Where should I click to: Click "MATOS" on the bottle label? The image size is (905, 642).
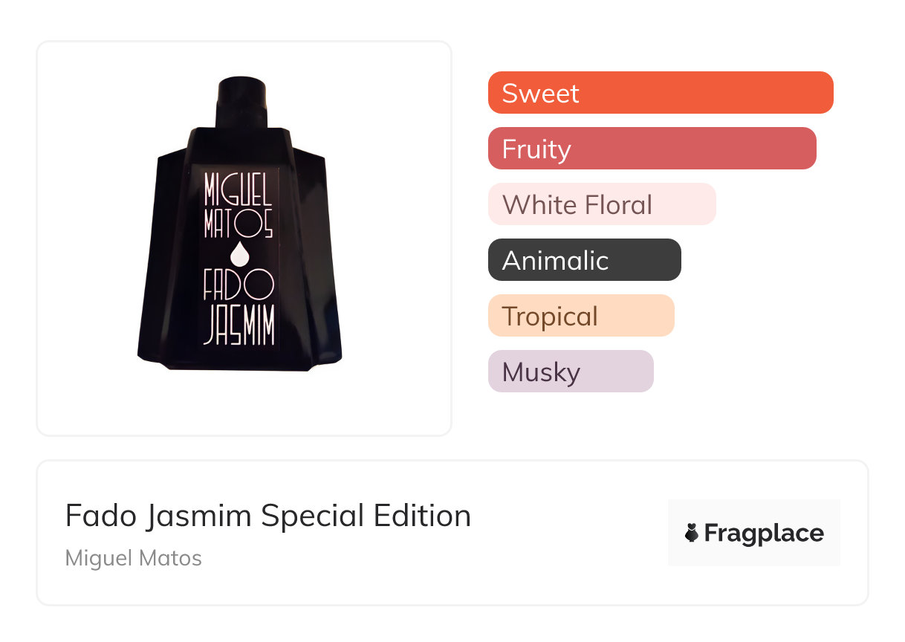tap(239, 223)
